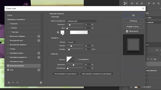Image resolution: width=161 pixels, height=90 pixels.
Task: Click the Диапазон range slider handle
Action: click(73, 65)
